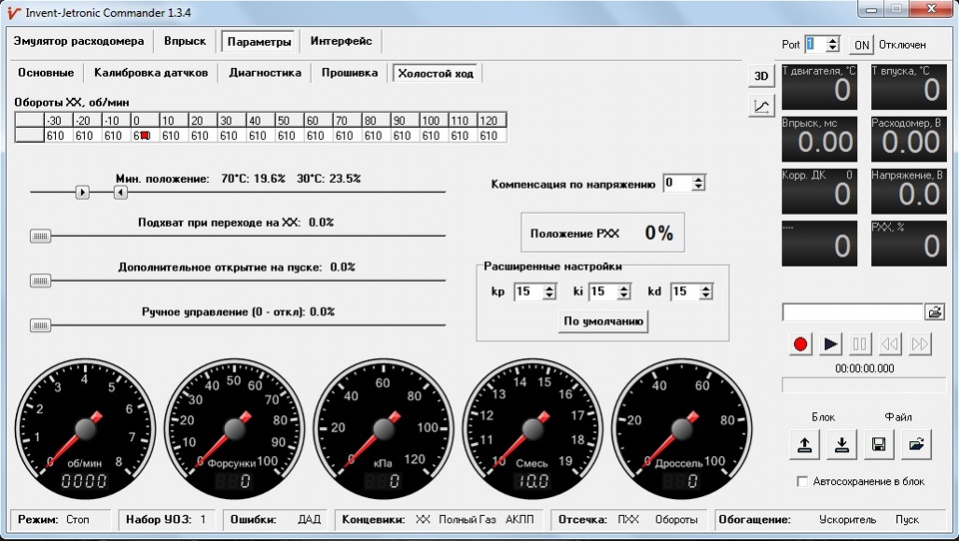Decrease Компенсация по напряжению value
Image resolution: width=959 pixels, height=541 pixels.
pos(698,187)
